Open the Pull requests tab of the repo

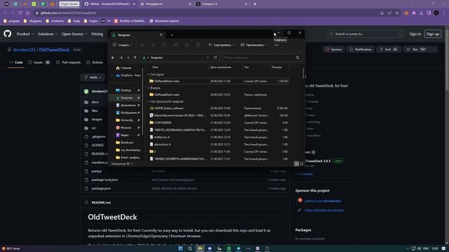coord(68,62)
